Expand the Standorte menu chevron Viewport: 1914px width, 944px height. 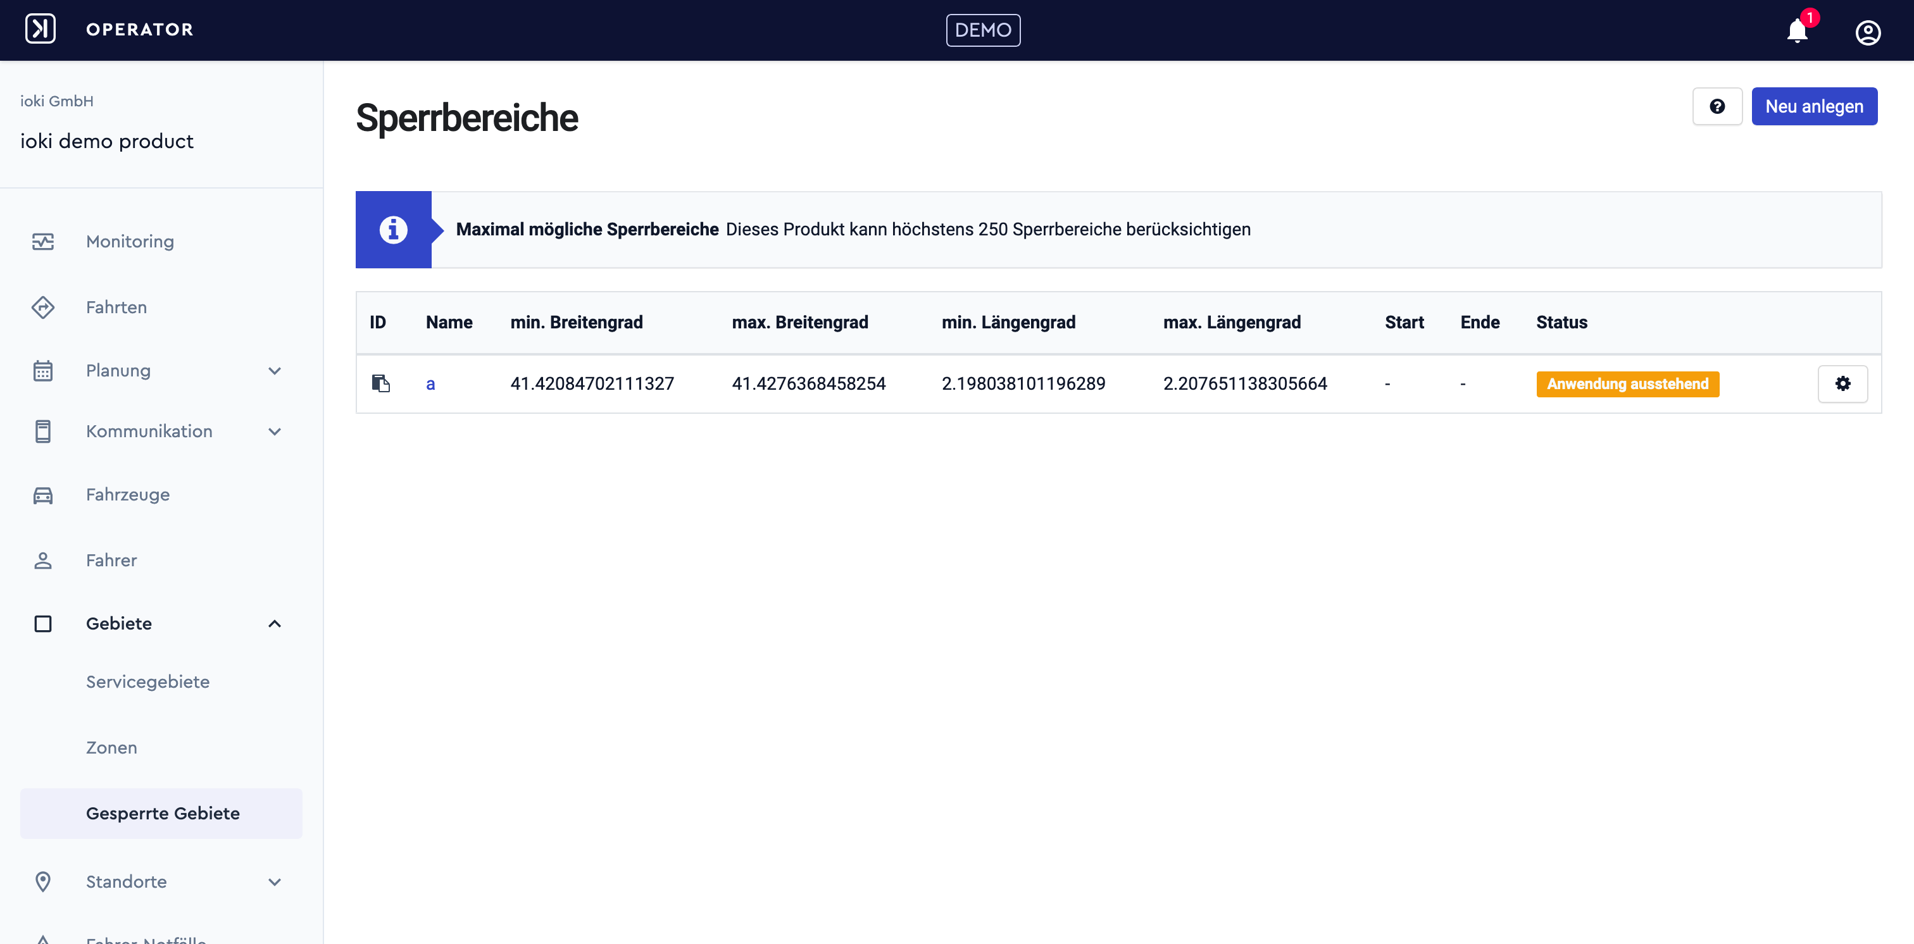[x=274, y=881]
